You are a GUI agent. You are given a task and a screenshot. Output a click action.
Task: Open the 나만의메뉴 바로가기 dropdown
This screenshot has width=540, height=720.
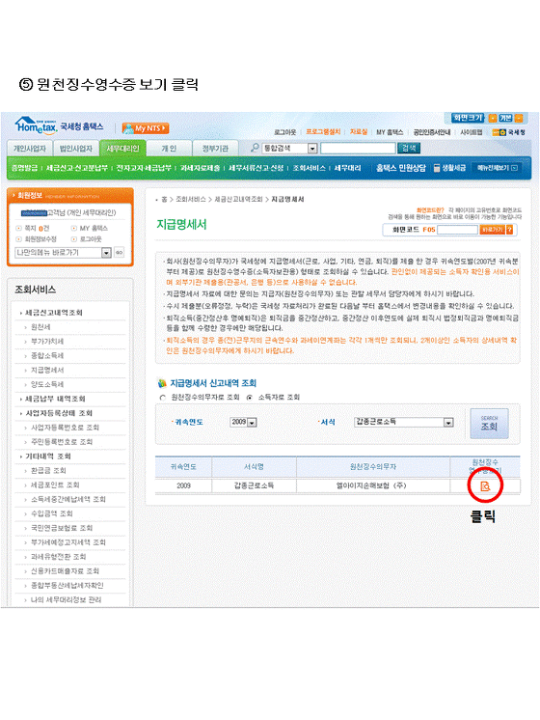64,253
